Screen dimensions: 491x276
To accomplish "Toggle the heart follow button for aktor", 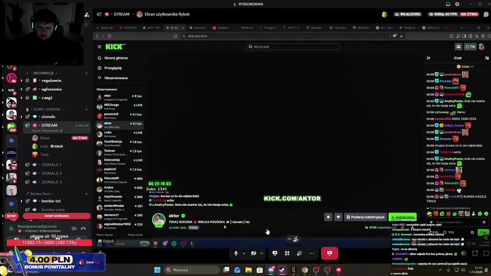I will point(338,217).
